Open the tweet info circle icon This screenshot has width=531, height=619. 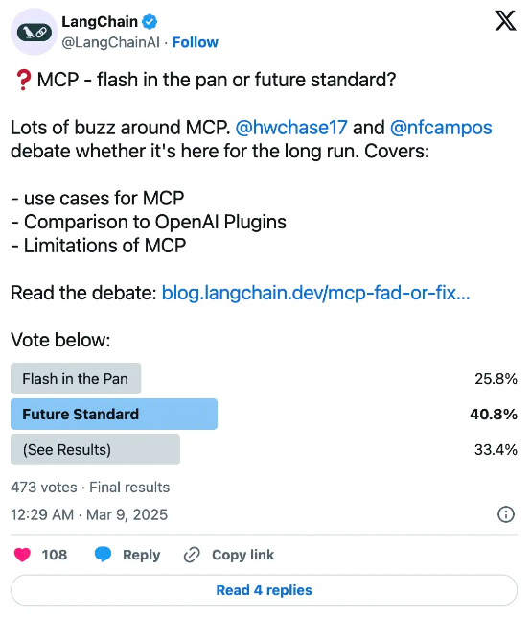pos(506,514)
